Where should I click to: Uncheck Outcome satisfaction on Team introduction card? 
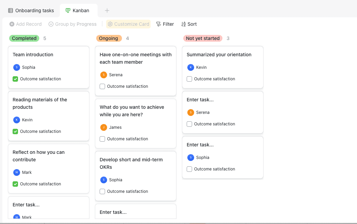[15, 79]
